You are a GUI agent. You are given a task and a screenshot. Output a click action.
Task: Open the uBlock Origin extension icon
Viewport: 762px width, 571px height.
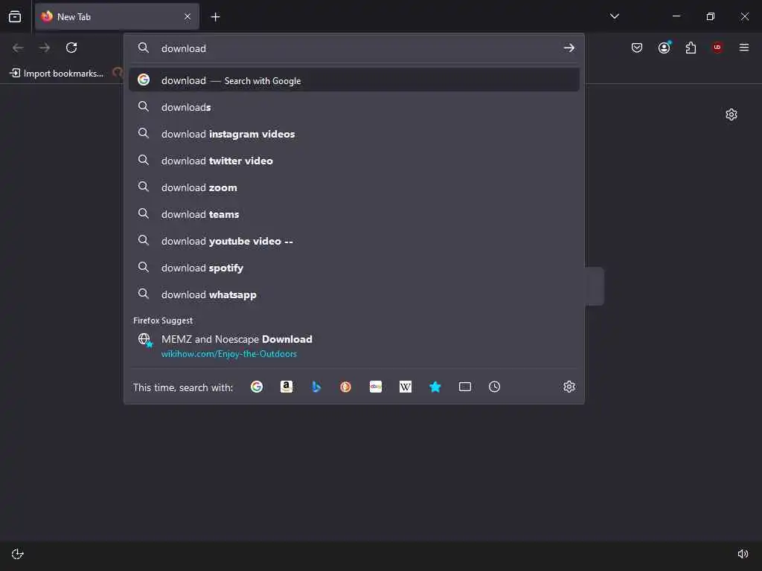[x=717, y=48]
